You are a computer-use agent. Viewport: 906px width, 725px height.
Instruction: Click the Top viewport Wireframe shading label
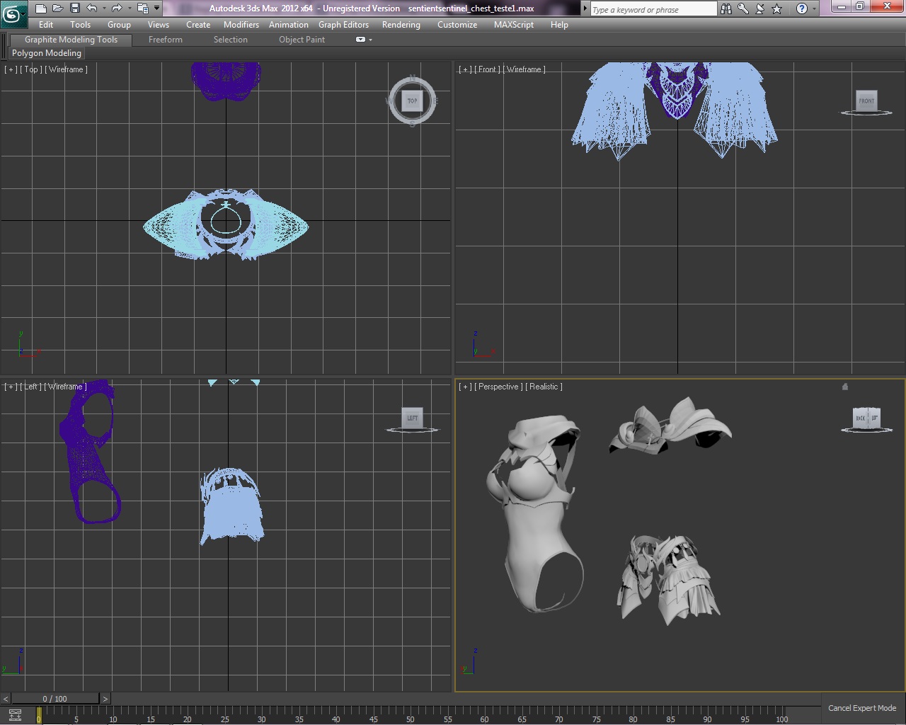67,69
